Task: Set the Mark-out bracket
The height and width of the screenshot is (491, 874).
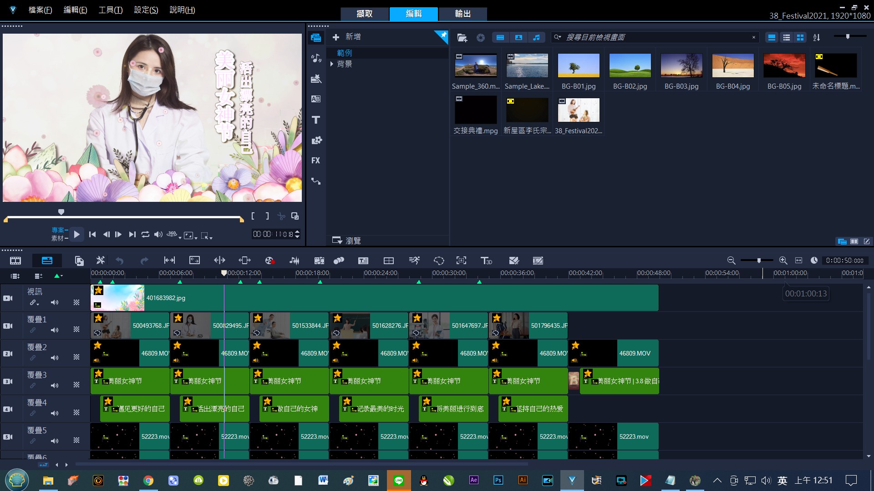Action: [267, 216]
